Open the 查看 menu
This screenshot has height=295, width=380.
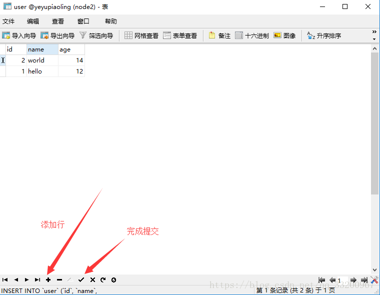(x=58, y=21)
